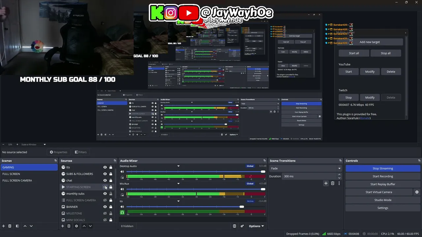
Task: Open Settings from the Controls panel
Action: coord(383,208)
